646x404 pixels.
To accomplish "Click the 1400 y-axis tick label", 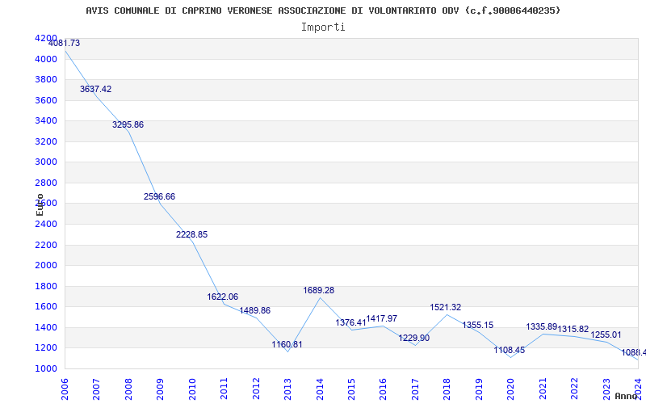I will tap(46, 327).
